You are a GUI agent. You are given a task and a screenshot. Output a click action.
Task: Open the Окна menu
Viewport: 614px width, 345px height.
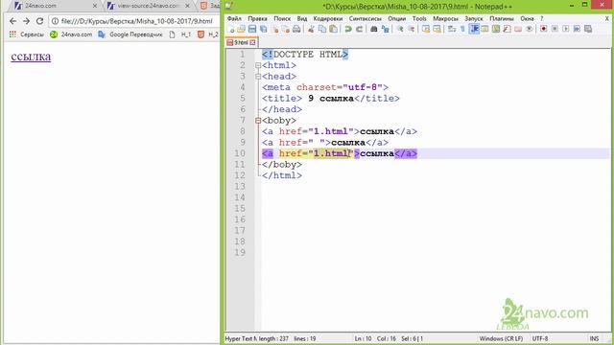527,18
